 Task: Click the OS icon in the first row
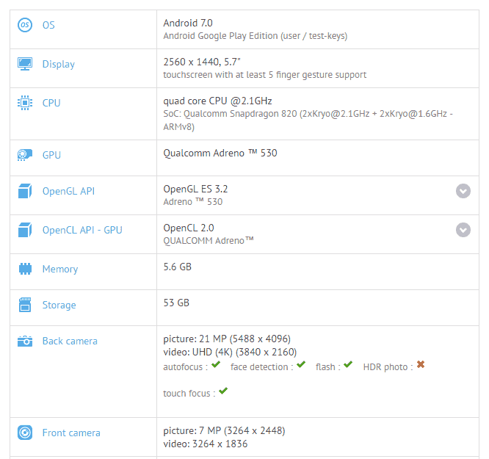(x=25, y=25)
